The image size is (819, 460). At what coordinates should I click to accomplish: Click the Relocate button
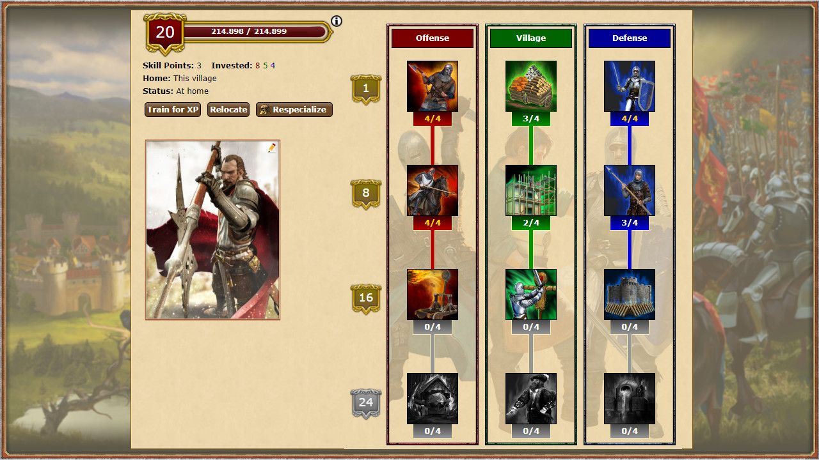tap(228, 109)
